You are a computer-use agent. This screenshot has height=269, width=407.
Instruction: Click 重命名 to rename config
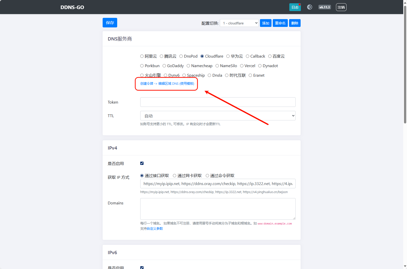(280, 23)
